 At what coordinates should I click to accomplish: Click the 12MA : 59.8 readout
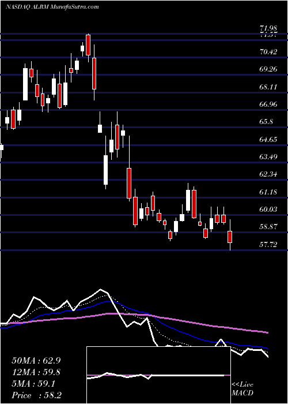pos(36,372)
